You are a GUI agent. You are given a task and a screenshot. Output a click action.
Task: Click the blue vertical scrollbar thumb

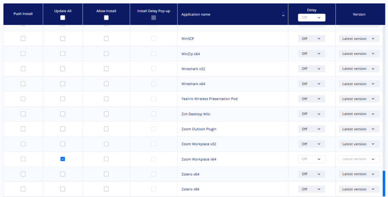[384, 184]
